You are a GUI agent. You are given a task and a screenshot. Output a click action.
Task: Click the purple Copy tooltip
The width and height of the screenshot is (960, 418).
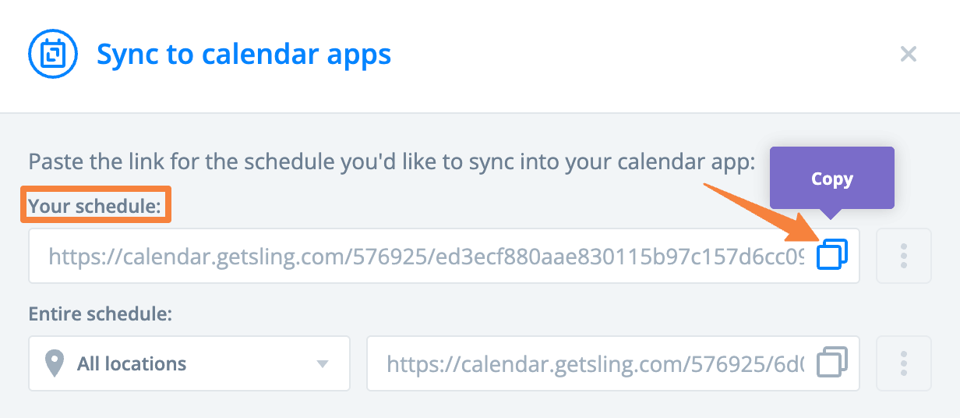click(832, 179)
